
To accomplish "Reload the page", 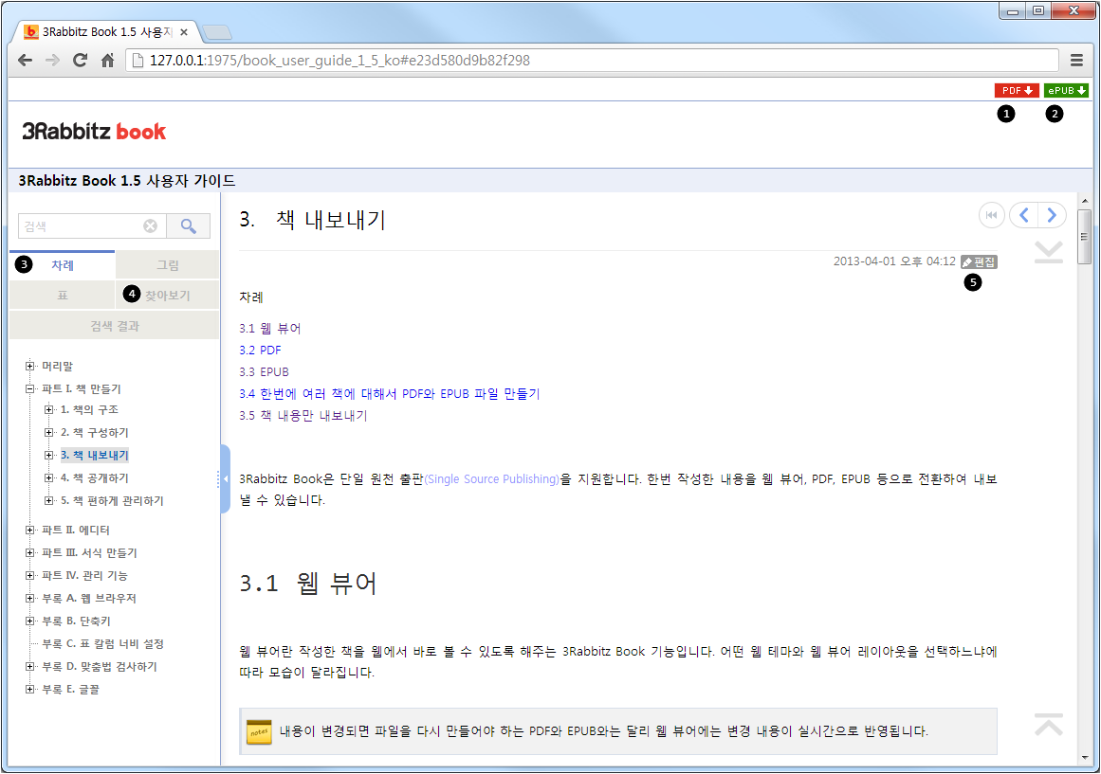I will click(80, 61).
